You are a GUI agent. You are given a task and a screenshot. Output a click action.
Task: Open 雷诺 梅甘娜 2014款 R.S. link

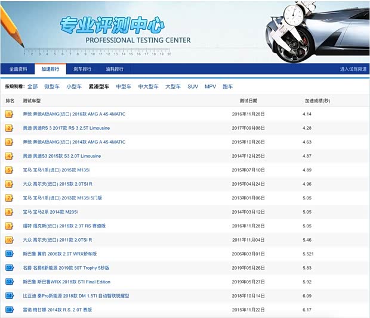(57, 310)
